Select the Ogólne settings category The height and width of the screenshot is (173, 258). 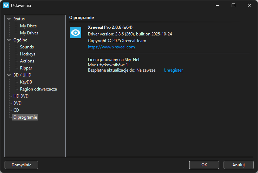tap(20, 40)
